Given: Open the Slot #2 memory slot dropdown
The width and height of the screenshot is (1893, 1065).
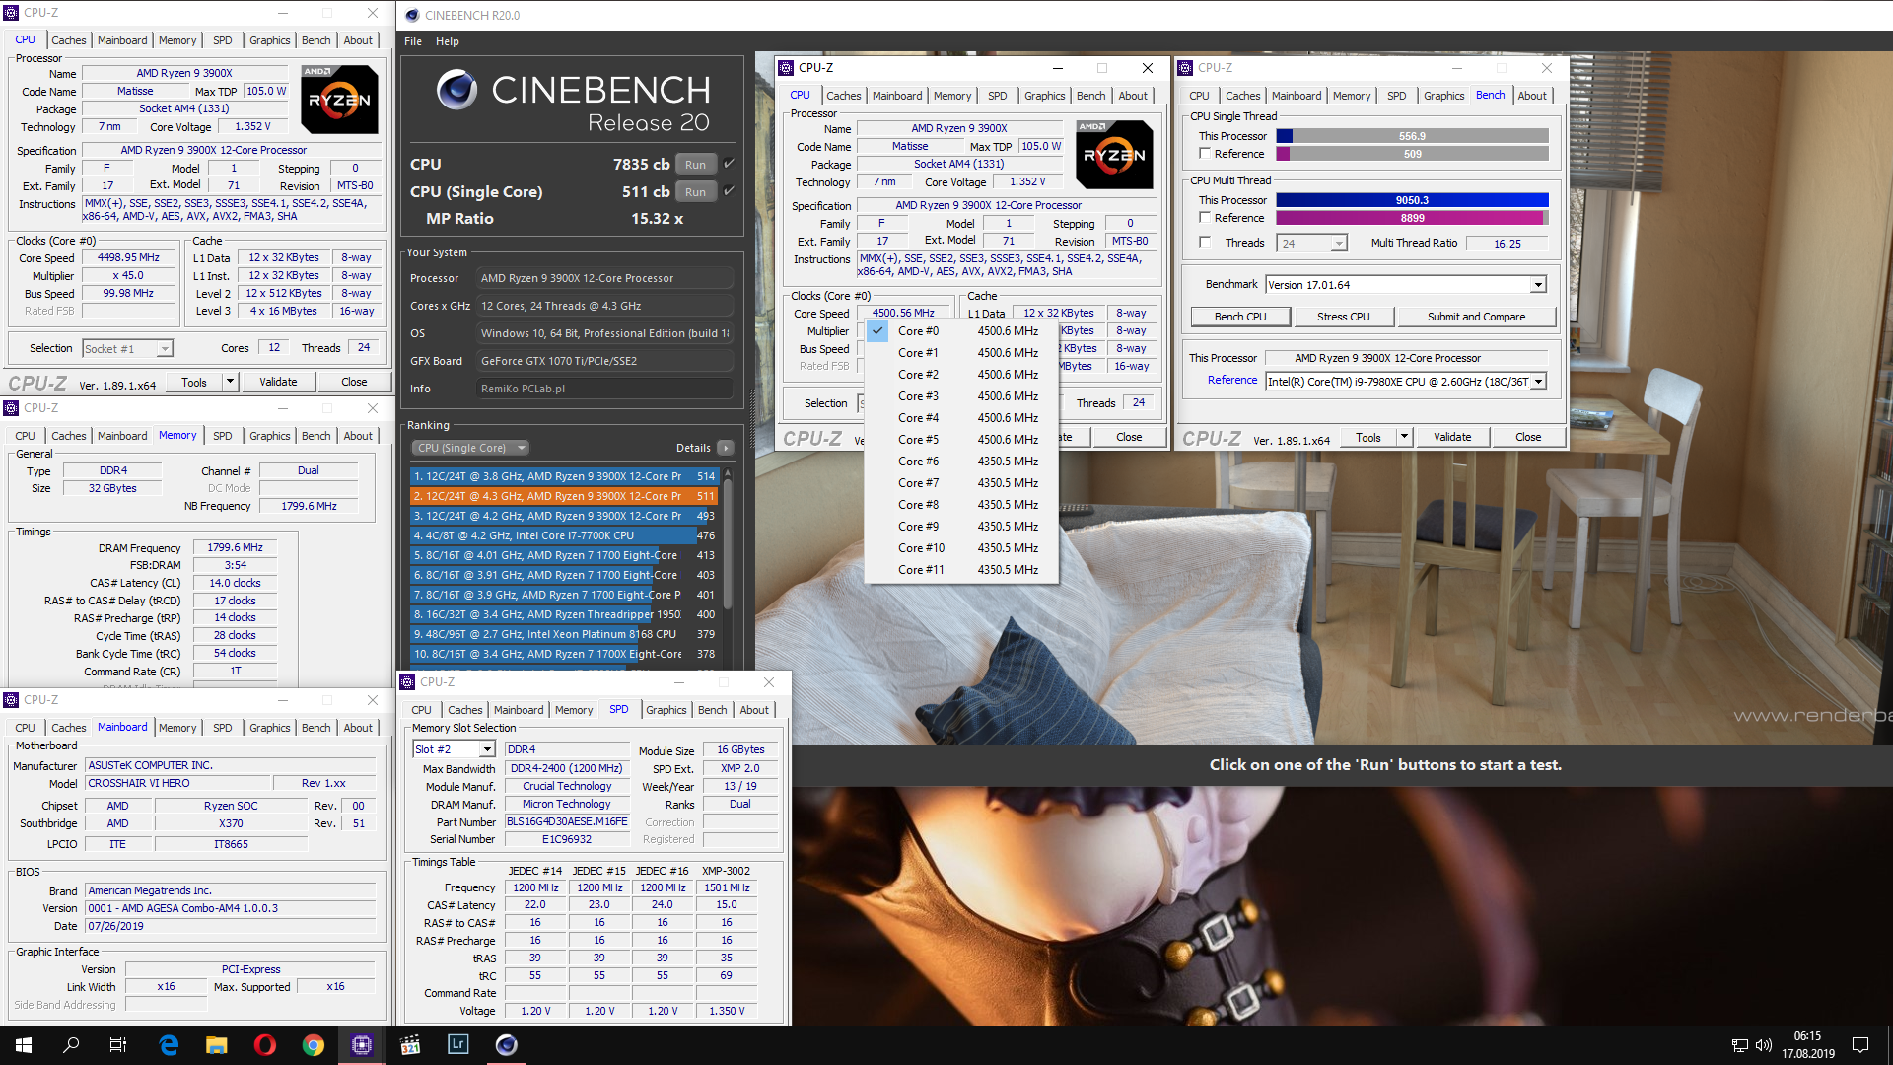Looking at the screenshot, I should click(487, 750).
